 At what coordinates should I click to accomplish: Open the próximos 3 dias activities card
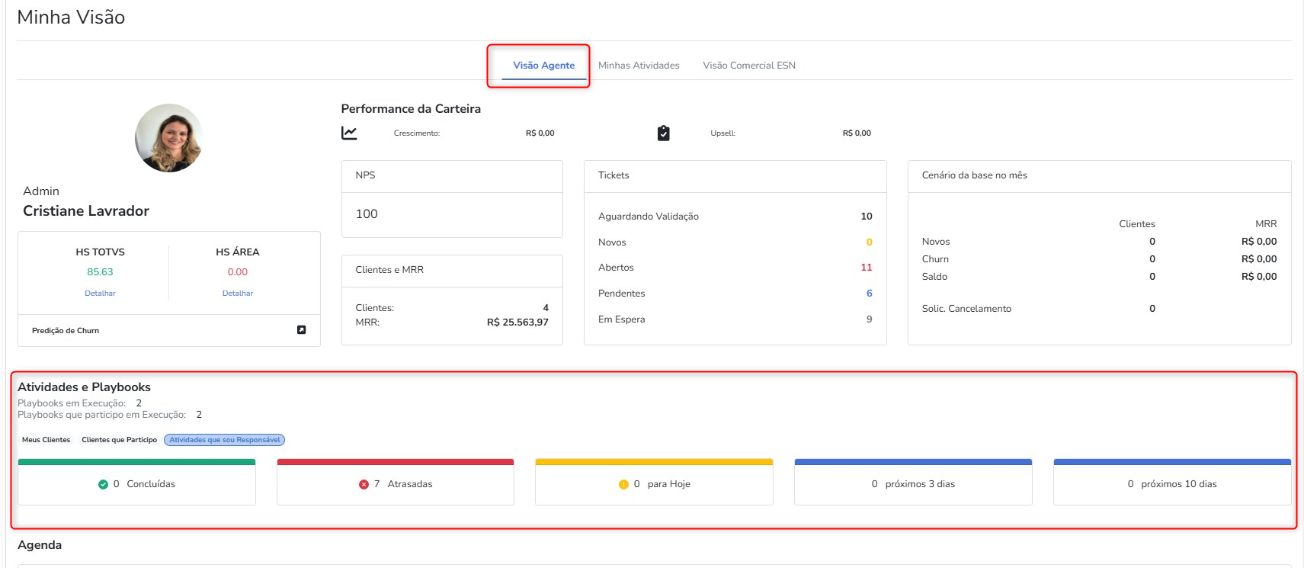pyautogui.click(x=913, y=484)
